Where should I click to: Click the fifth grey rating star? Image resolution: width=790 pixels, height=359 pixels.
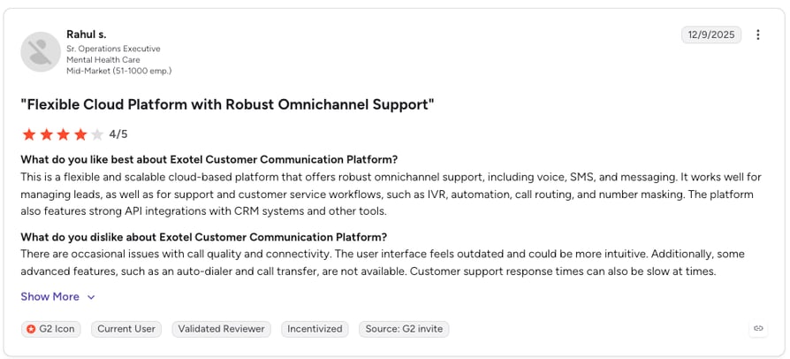[97, 134]
